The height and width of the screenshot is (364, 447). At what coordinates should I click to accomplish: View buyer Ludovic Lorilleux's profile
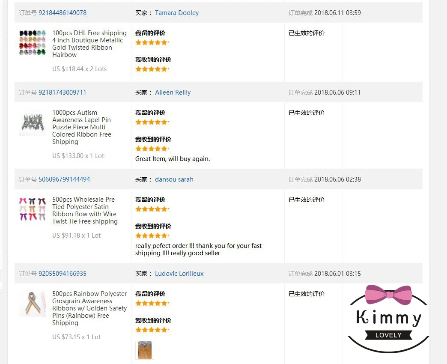point(179,274)
